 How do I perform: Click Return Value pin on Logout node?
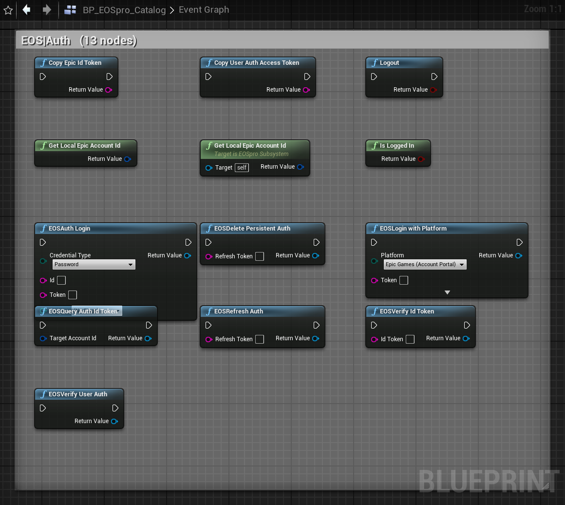[433, 90]
